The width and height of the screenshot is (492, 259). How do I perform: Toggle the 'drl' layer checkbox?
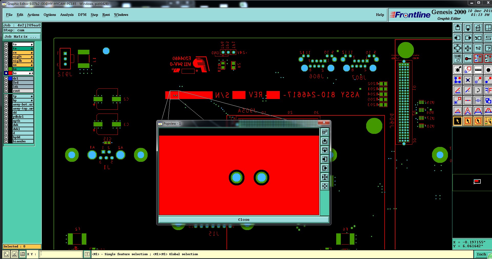[x=6, y=78]
